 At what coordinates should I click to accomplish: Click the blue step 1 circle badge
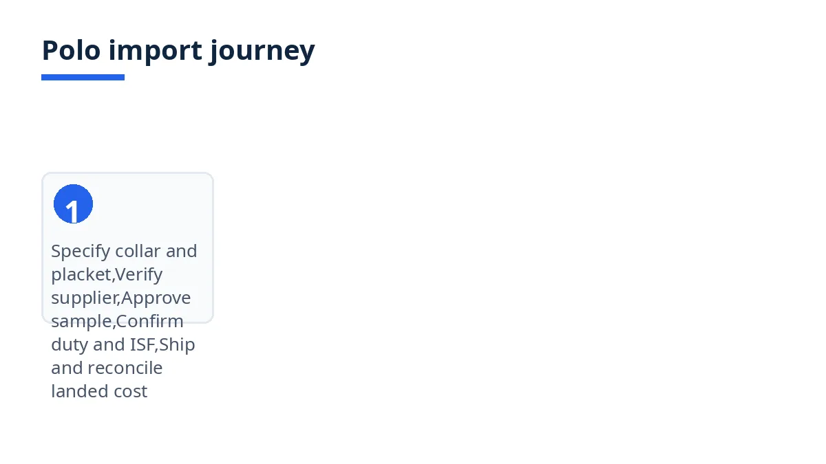(x=73, y=203)
